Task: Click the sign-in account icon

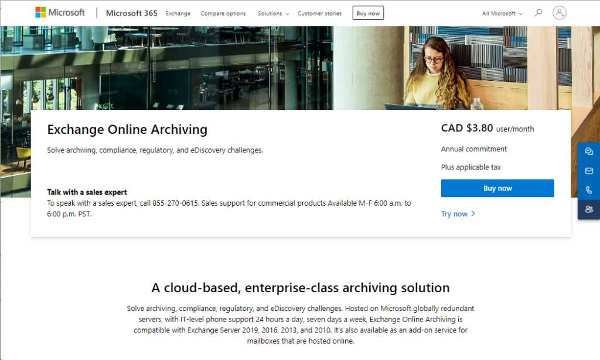Action: click(559, 12)
